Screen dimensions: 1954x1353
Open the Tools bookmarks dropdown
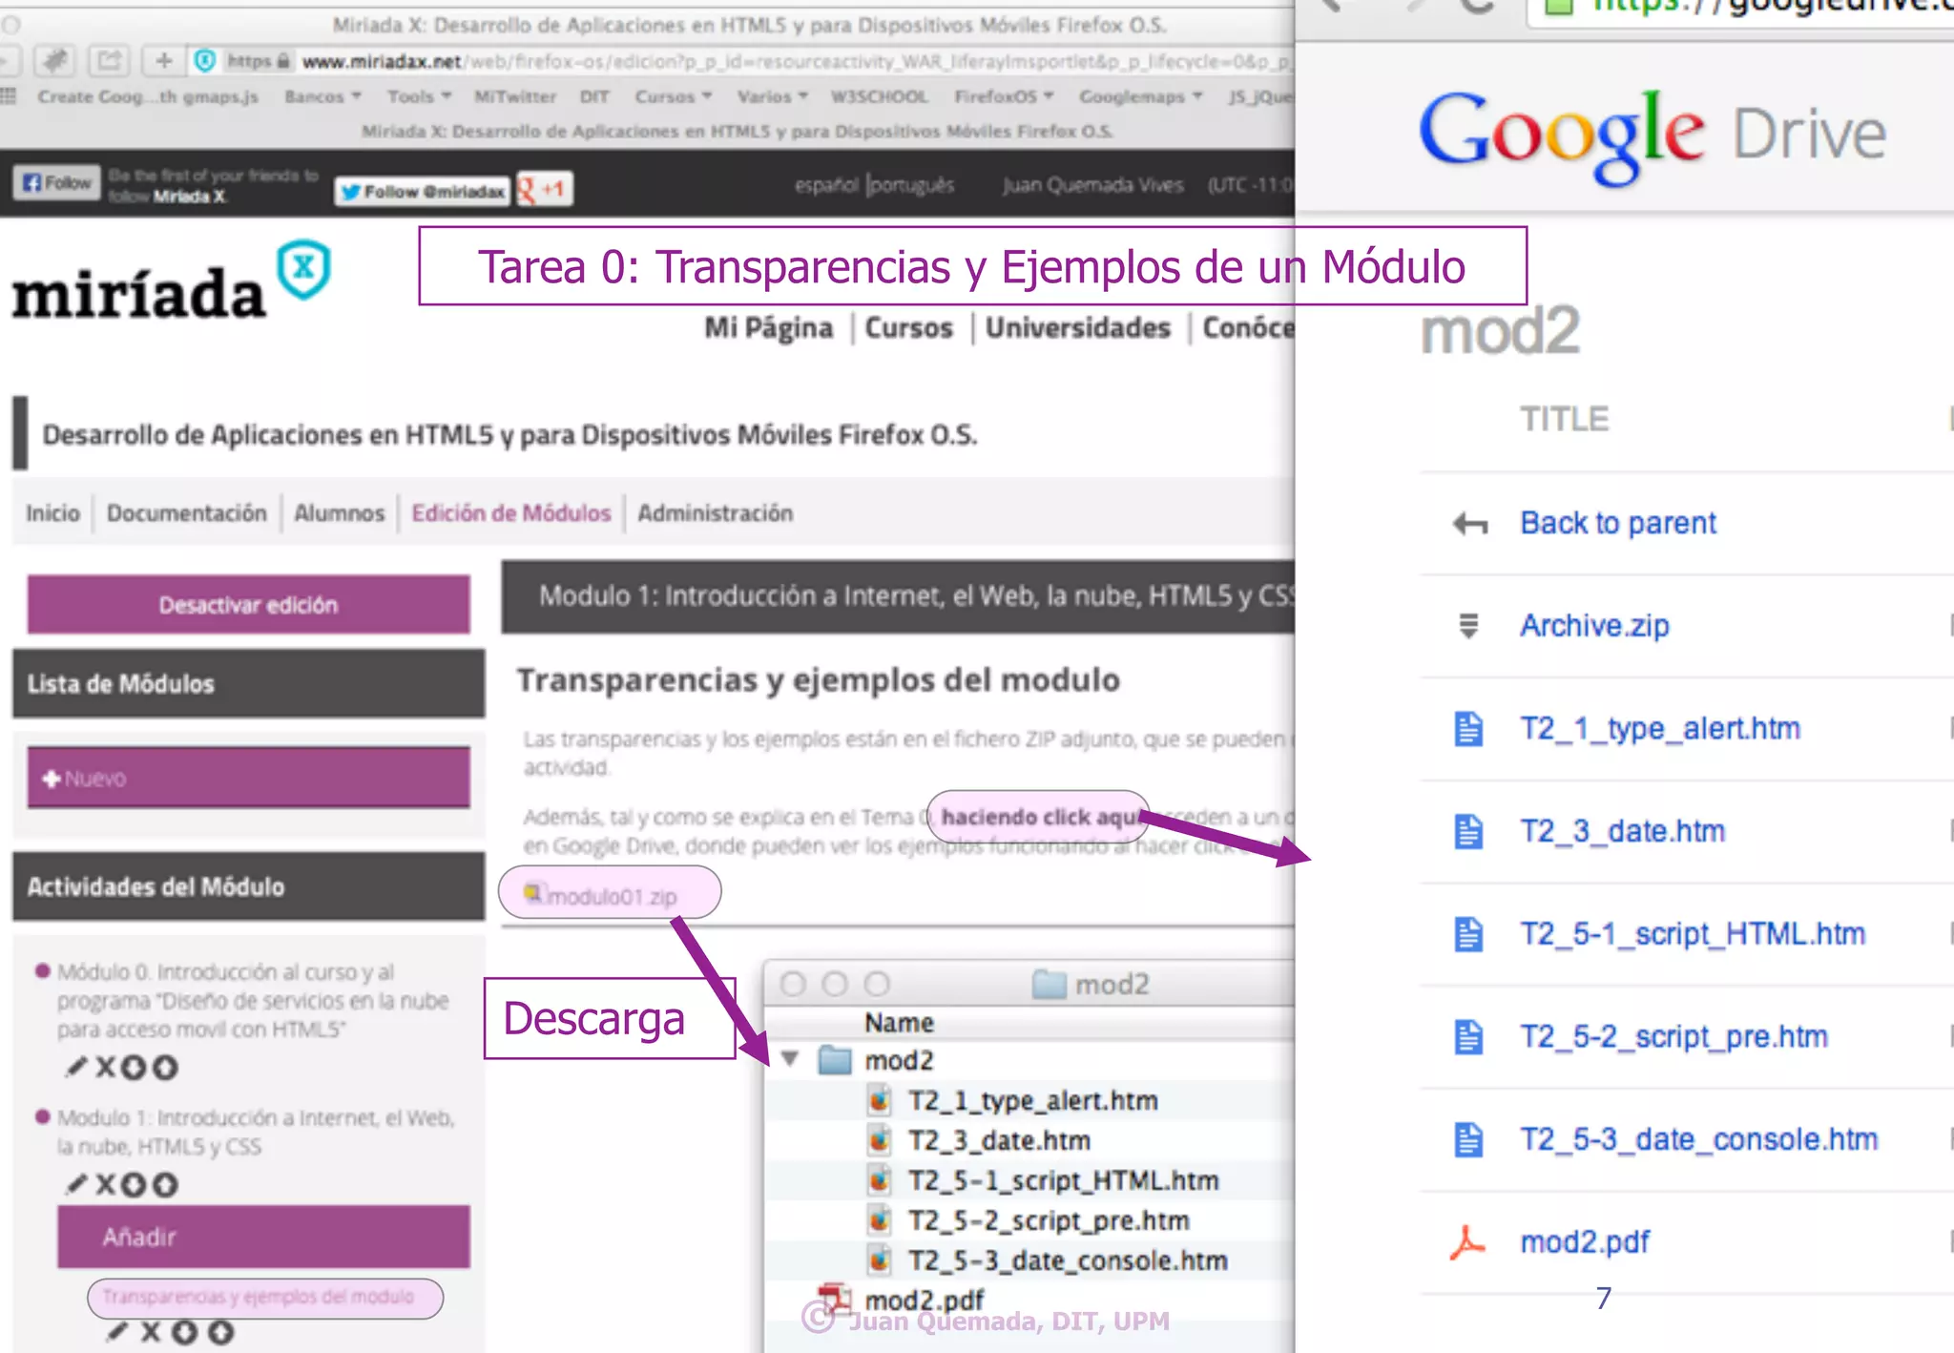[419, 96]
